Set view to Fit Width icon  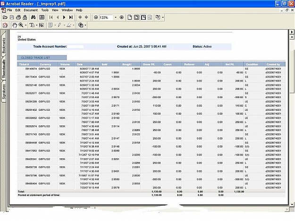pyautogui.click(x=143, y=17)
